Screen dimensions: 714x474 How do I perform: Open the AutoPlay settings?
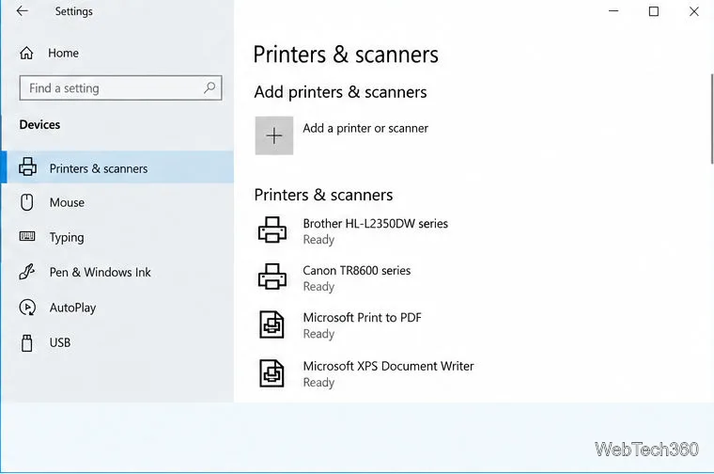[73, 308]
